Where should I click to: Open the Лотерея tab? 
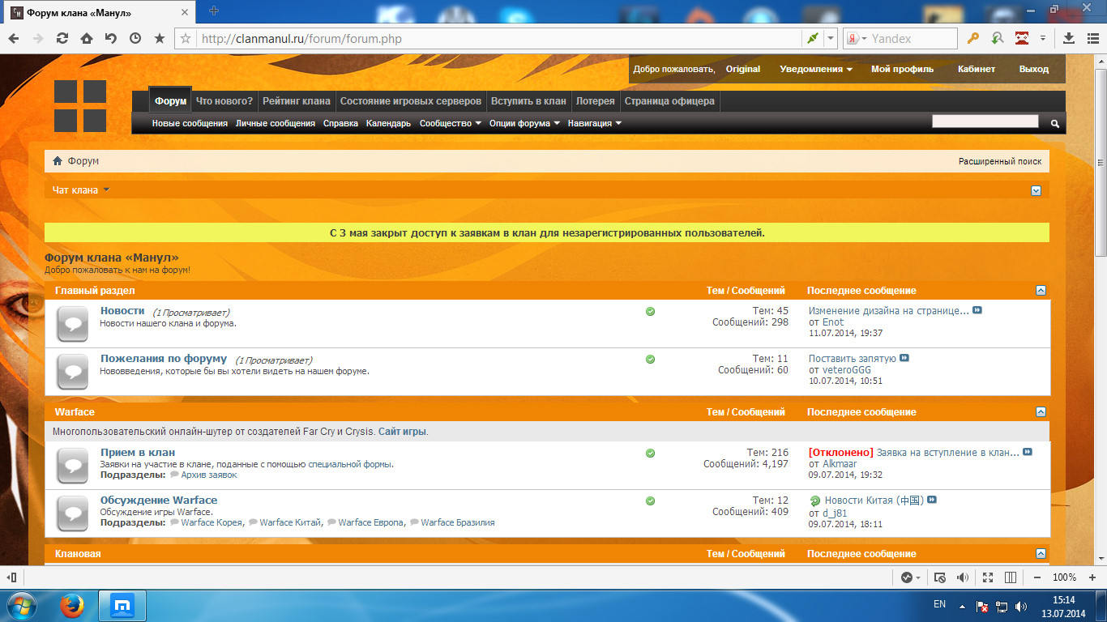(x=595, y=101)
